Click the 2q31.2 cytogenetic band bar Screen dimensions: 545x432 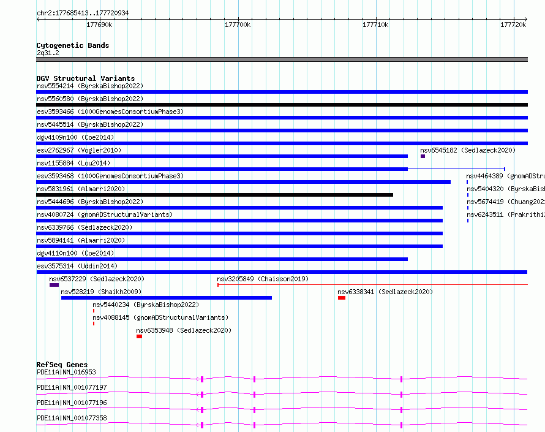click(282, 59)
